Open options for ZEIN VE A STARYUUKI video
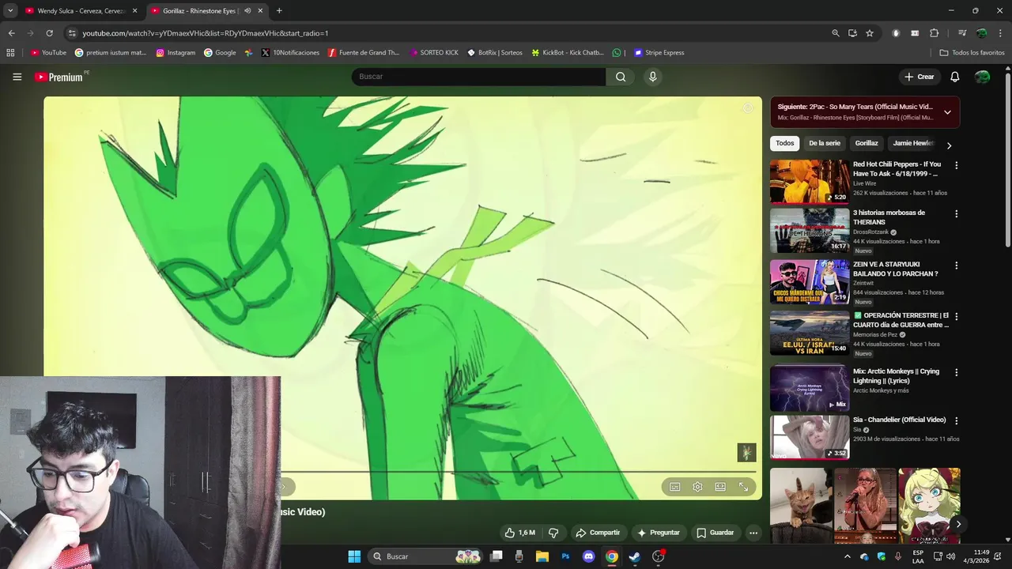1012x569 pixels. tap(956, 266)
